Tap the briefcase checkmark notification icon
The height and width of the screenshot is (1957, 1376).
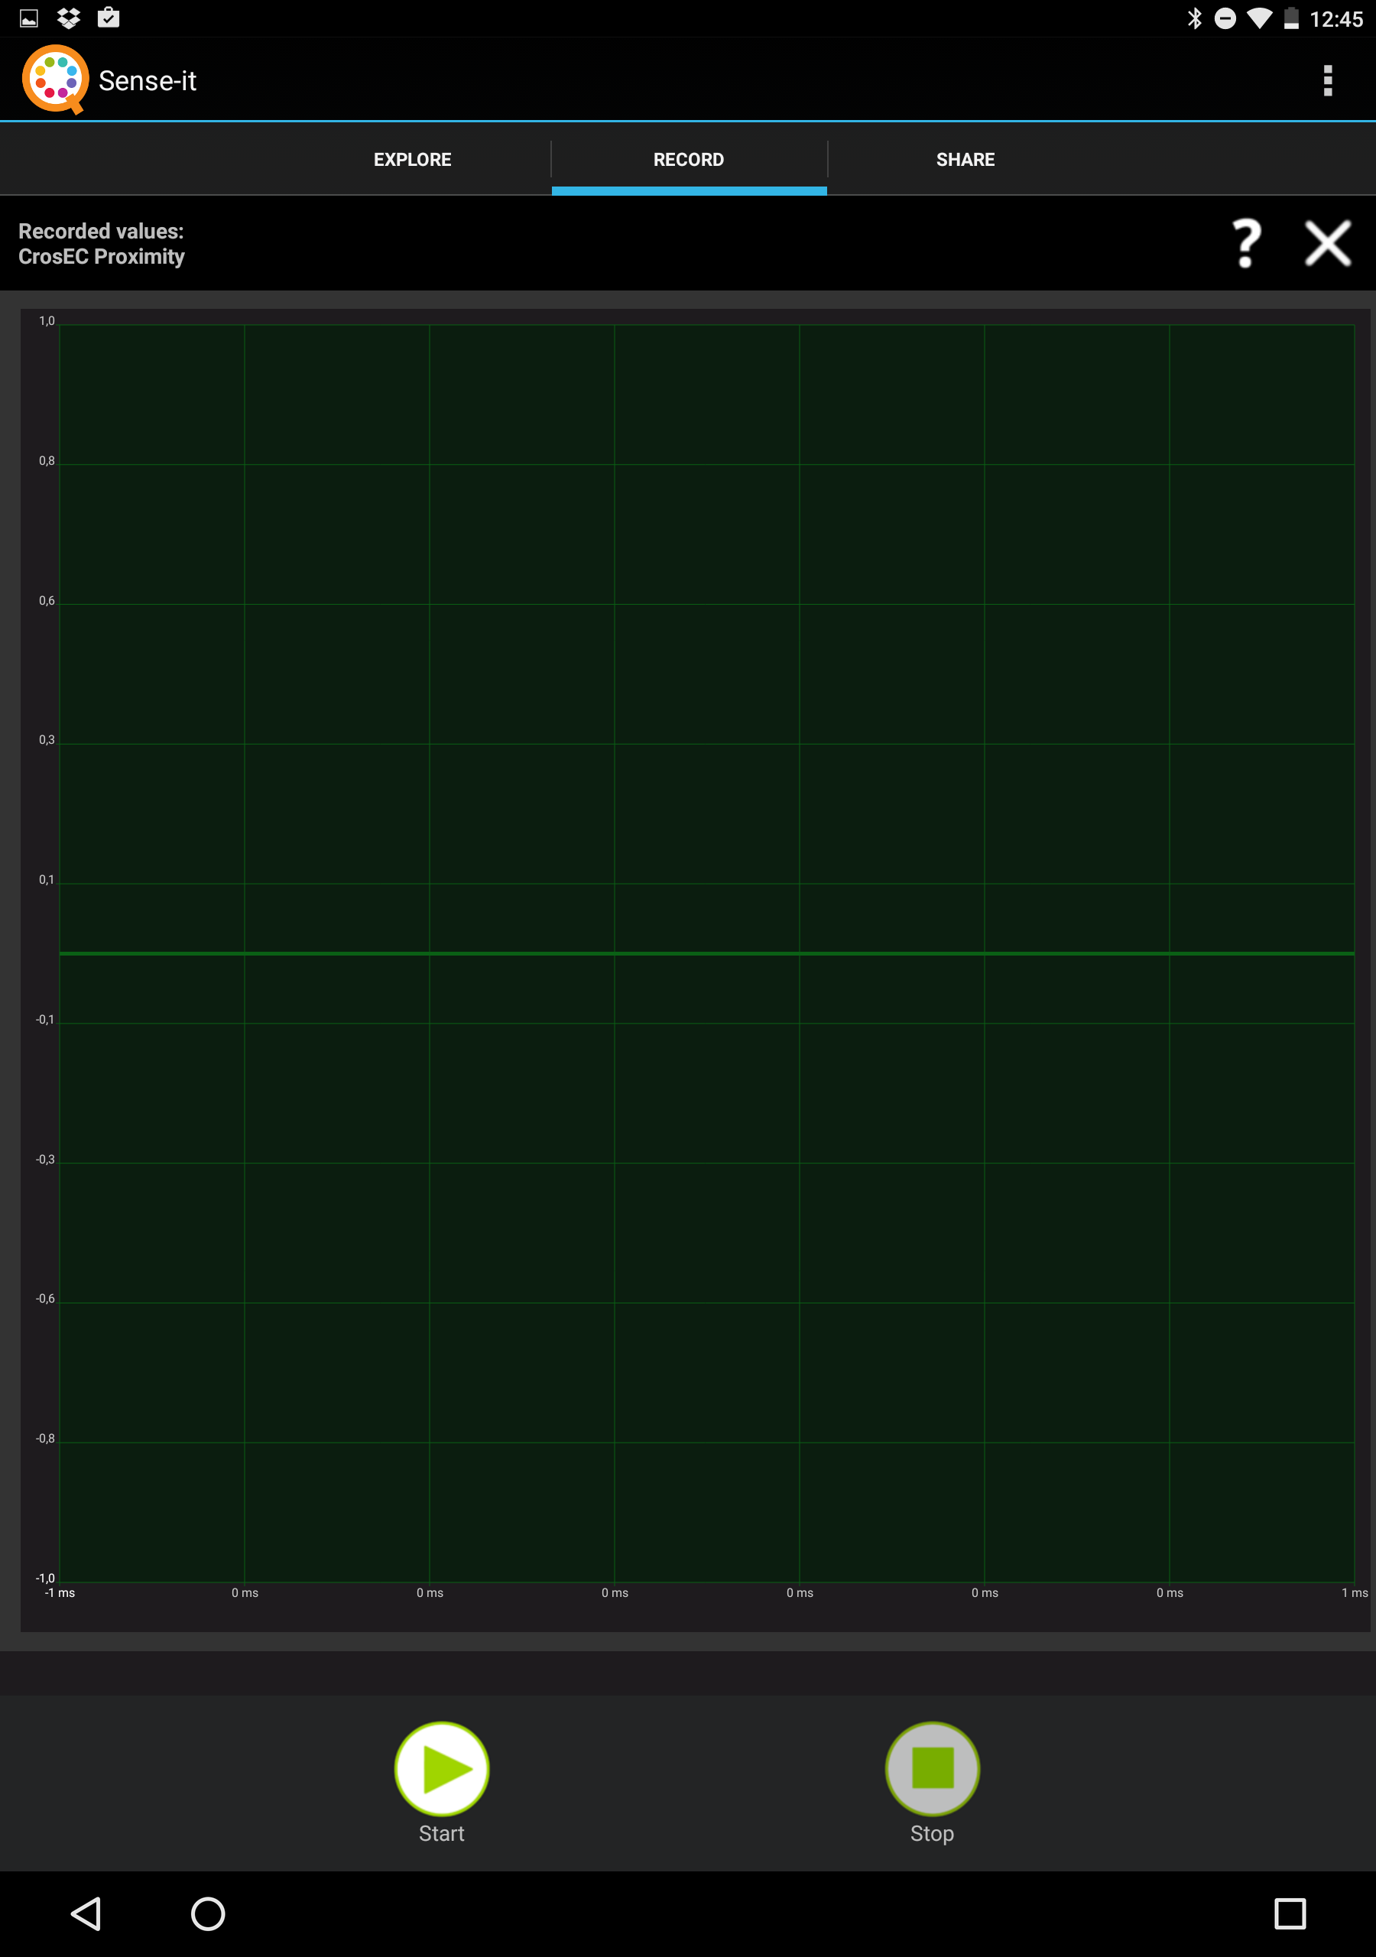109,18
